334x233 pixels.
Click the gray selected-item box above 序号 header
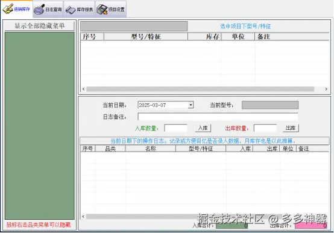pos(134,26)
